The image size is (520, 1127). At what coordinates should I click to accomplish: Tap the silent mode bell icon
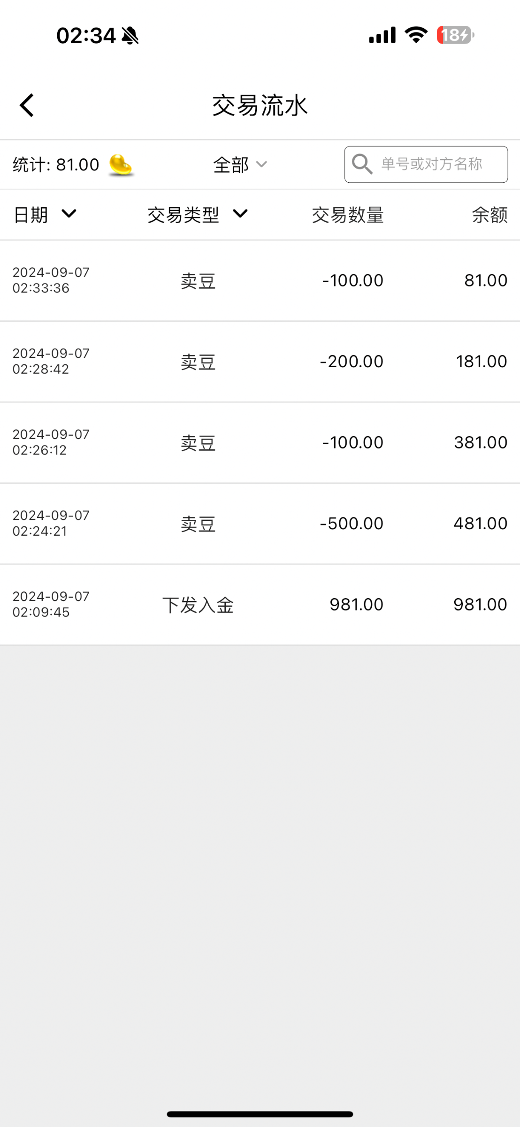pyautogui.click(x=130, y=36)
